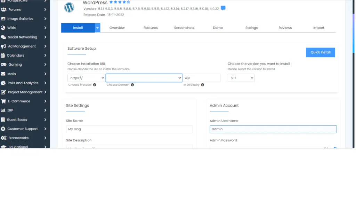The height and width of the screenshot is (200, 356).
Task: Click the Admin Account heading
Action: [224, 106]
